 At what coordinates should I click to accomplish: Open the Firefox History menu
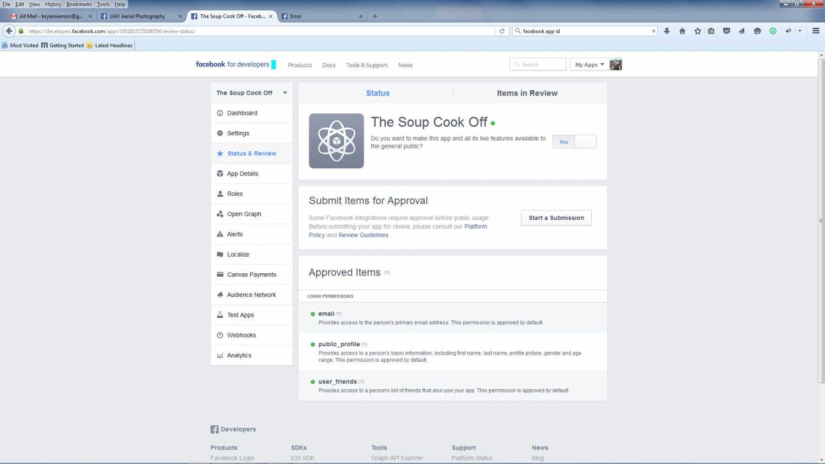tap(53, 4)
